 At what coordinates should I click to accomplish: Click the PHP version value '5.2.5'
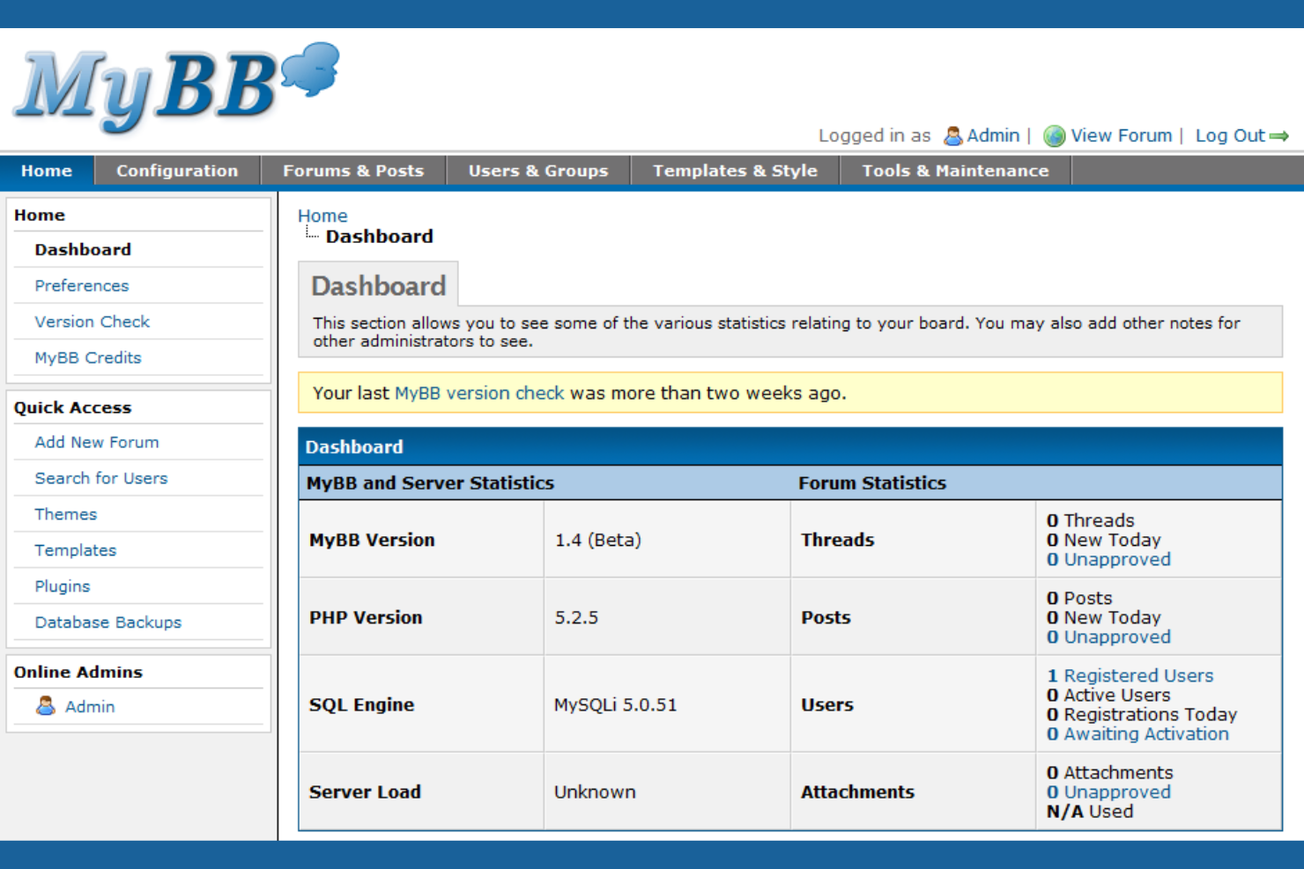pyautogui.click(x=576, y=618)
